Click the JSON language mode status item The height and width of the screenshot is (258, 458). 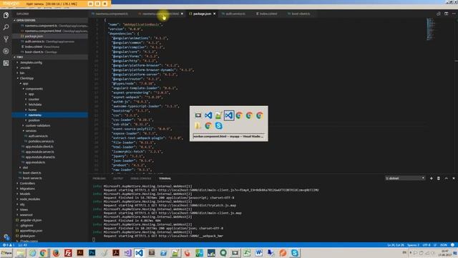pos(444,245)
